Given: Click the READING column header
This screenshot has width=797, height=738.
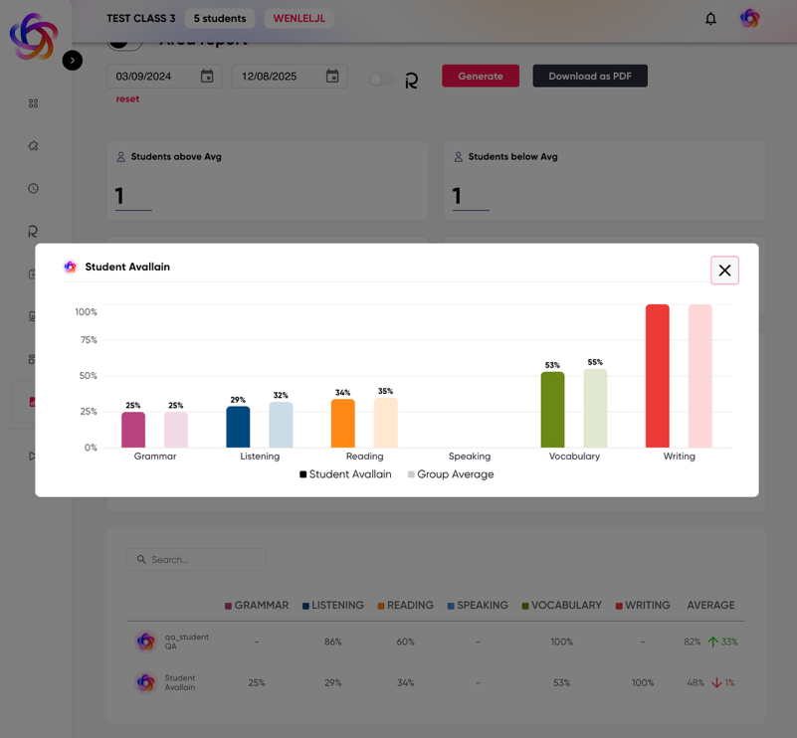Looking at the screenshot, I should pyautogui.click(x=406, y=605).
